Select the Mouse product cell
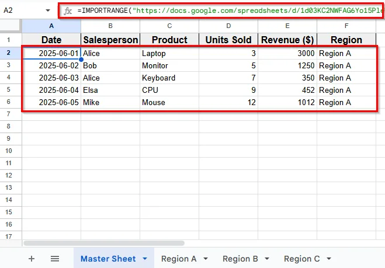Screen dimensions: 385x268 coord(169,102)
